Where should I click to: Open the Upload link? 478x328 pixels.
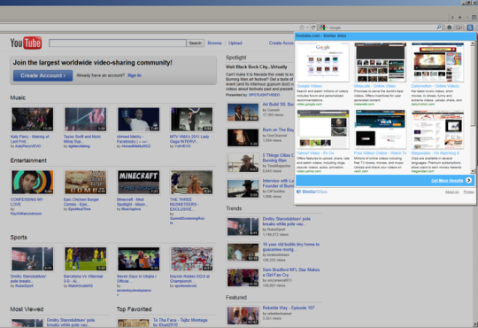coord(235,43)
